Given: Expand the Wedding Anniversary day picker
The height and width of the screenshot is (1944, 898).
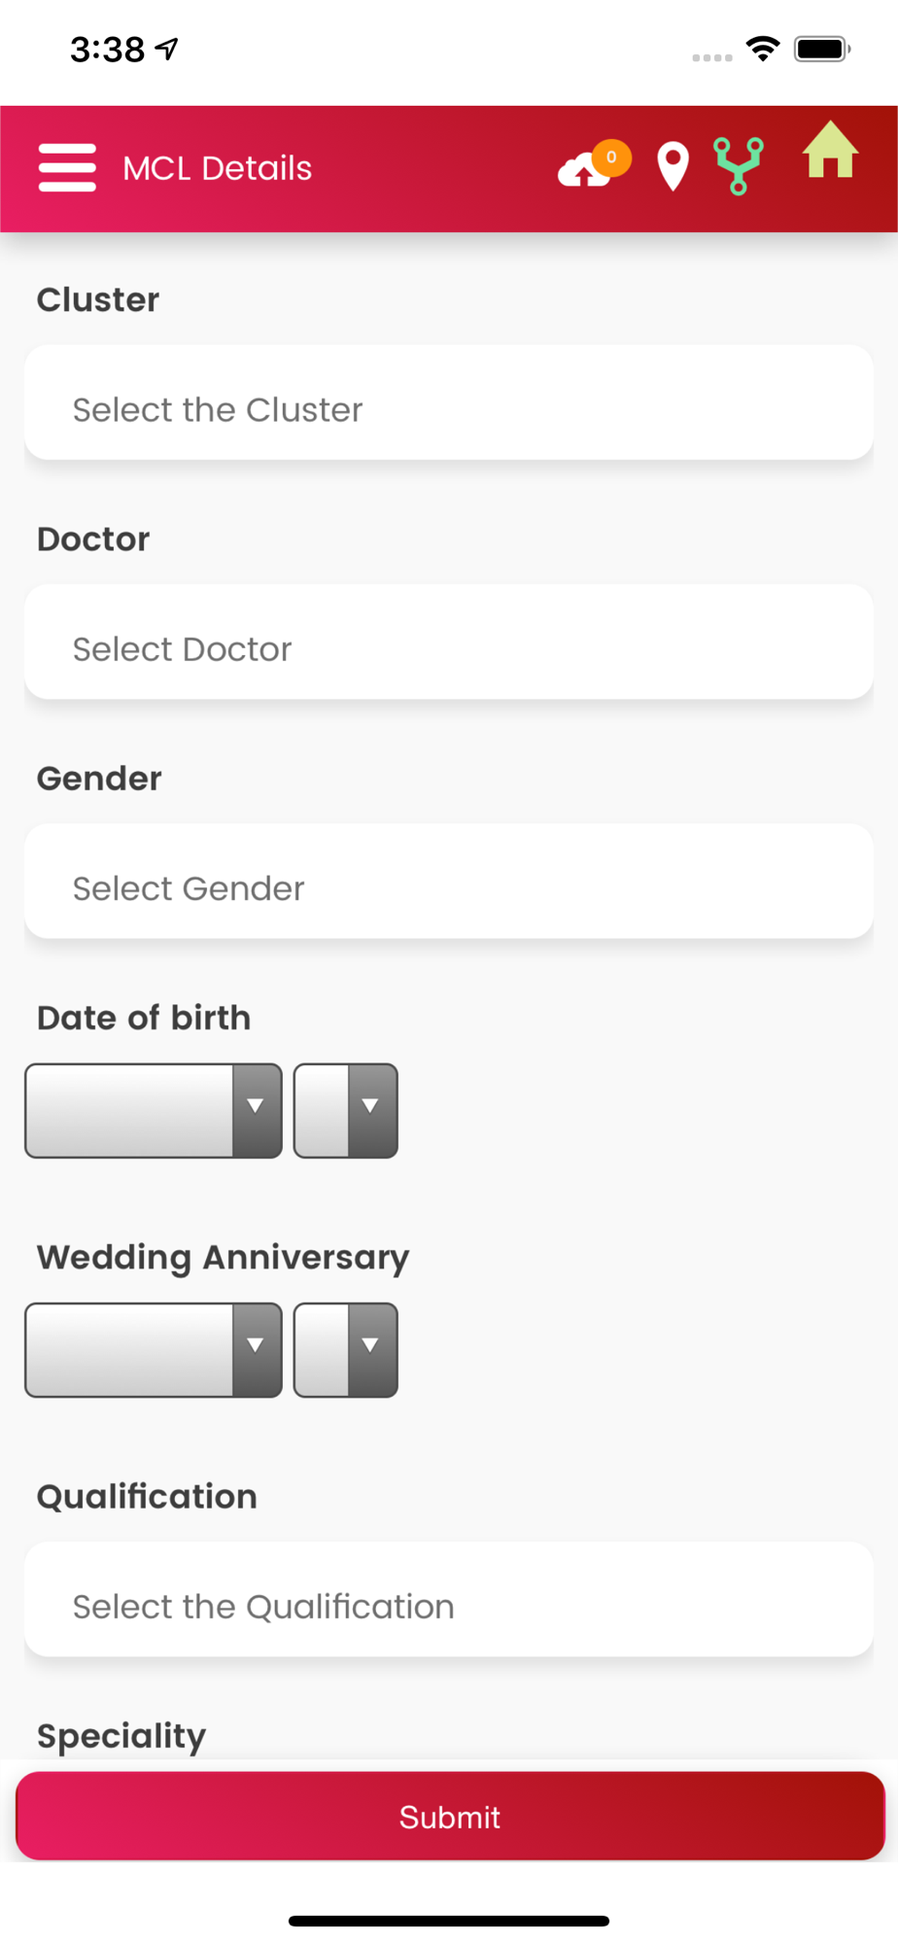Looking at the screenshot, I should coord(346,1350).
